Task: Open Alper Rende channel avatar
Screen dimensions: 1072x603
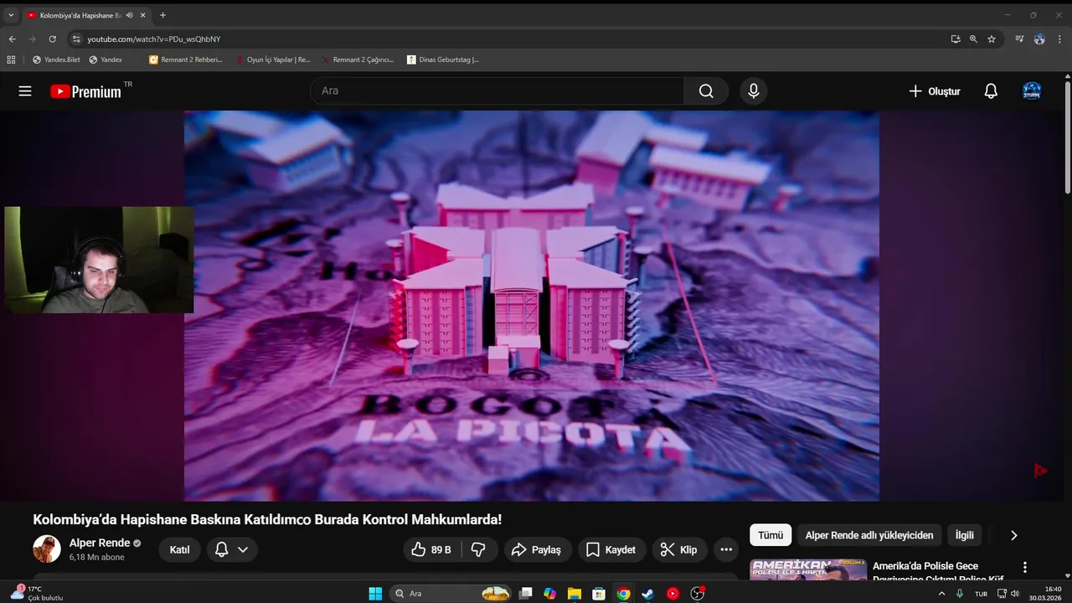Action: [47, 549]
